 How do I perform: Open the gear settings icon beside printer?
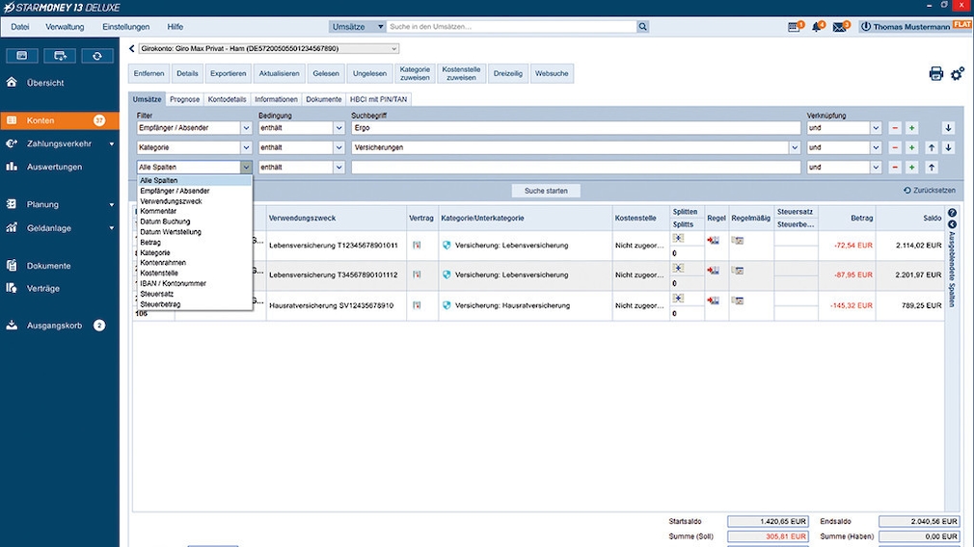(x=957, y=74)
